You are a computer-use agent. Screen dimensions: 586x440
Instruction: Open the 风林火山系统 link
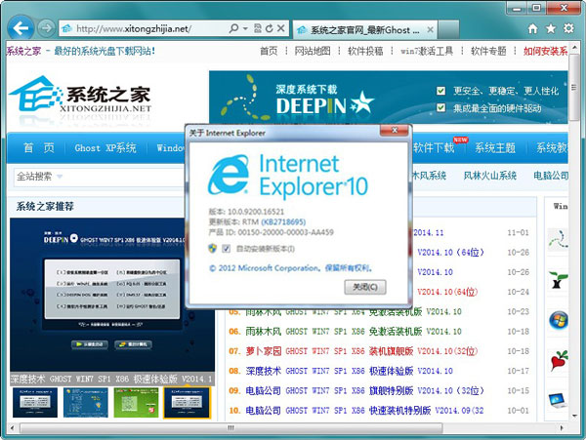tap(490, 176)
